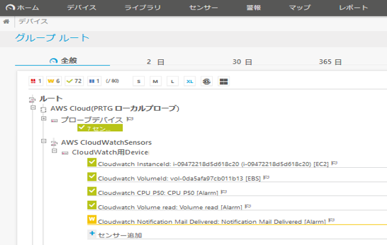Open the CloudWatch用Device device
The height and width of the screenshot is (245, 387).
coord(110,152)
